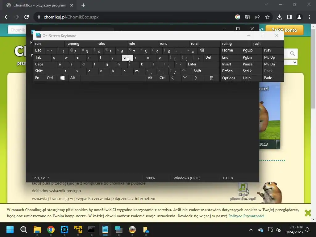Click the taskbar clock showing 5:15 PM
This screenshot has width=316, height=237.
294,230
